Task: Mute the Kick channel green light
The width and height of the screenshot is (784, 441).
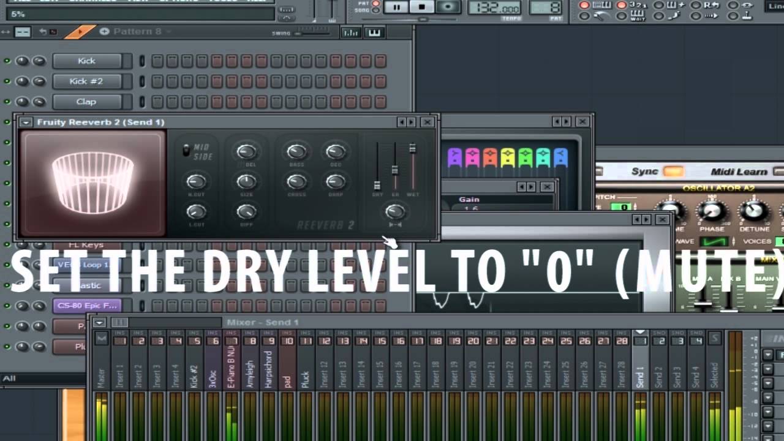Action: (x=7, y=61)
